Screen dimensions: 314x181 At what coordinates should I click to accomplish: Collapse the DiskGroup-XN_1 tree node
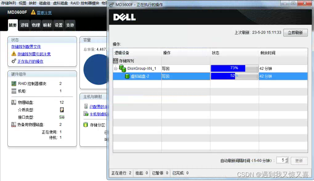point(116,68)
